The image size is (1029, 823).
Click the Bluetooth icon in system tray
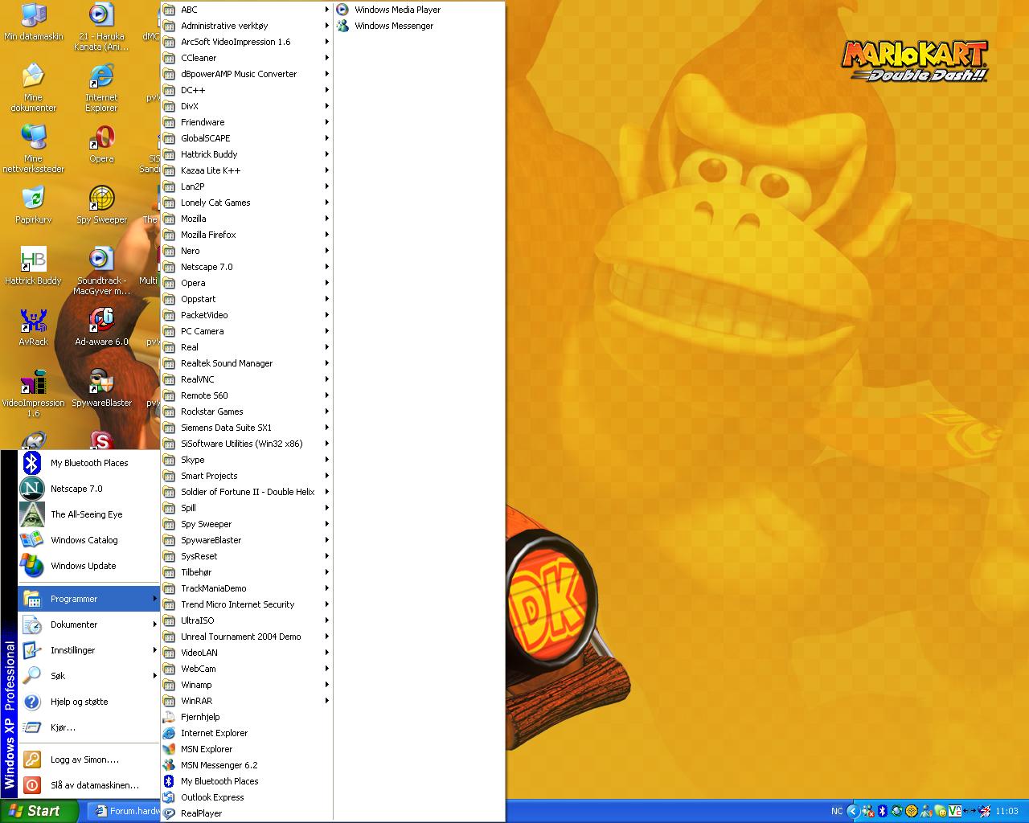click(x=882, y=811)
